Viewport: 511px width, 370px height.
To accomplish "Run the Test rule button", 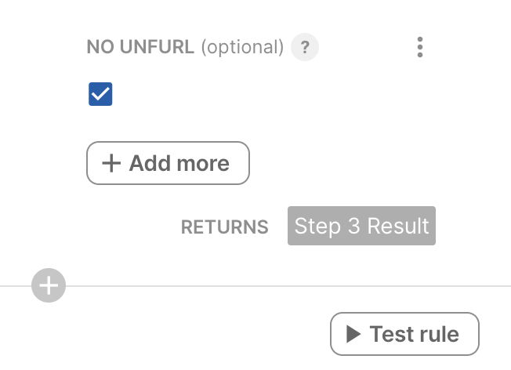I will 404,334.
